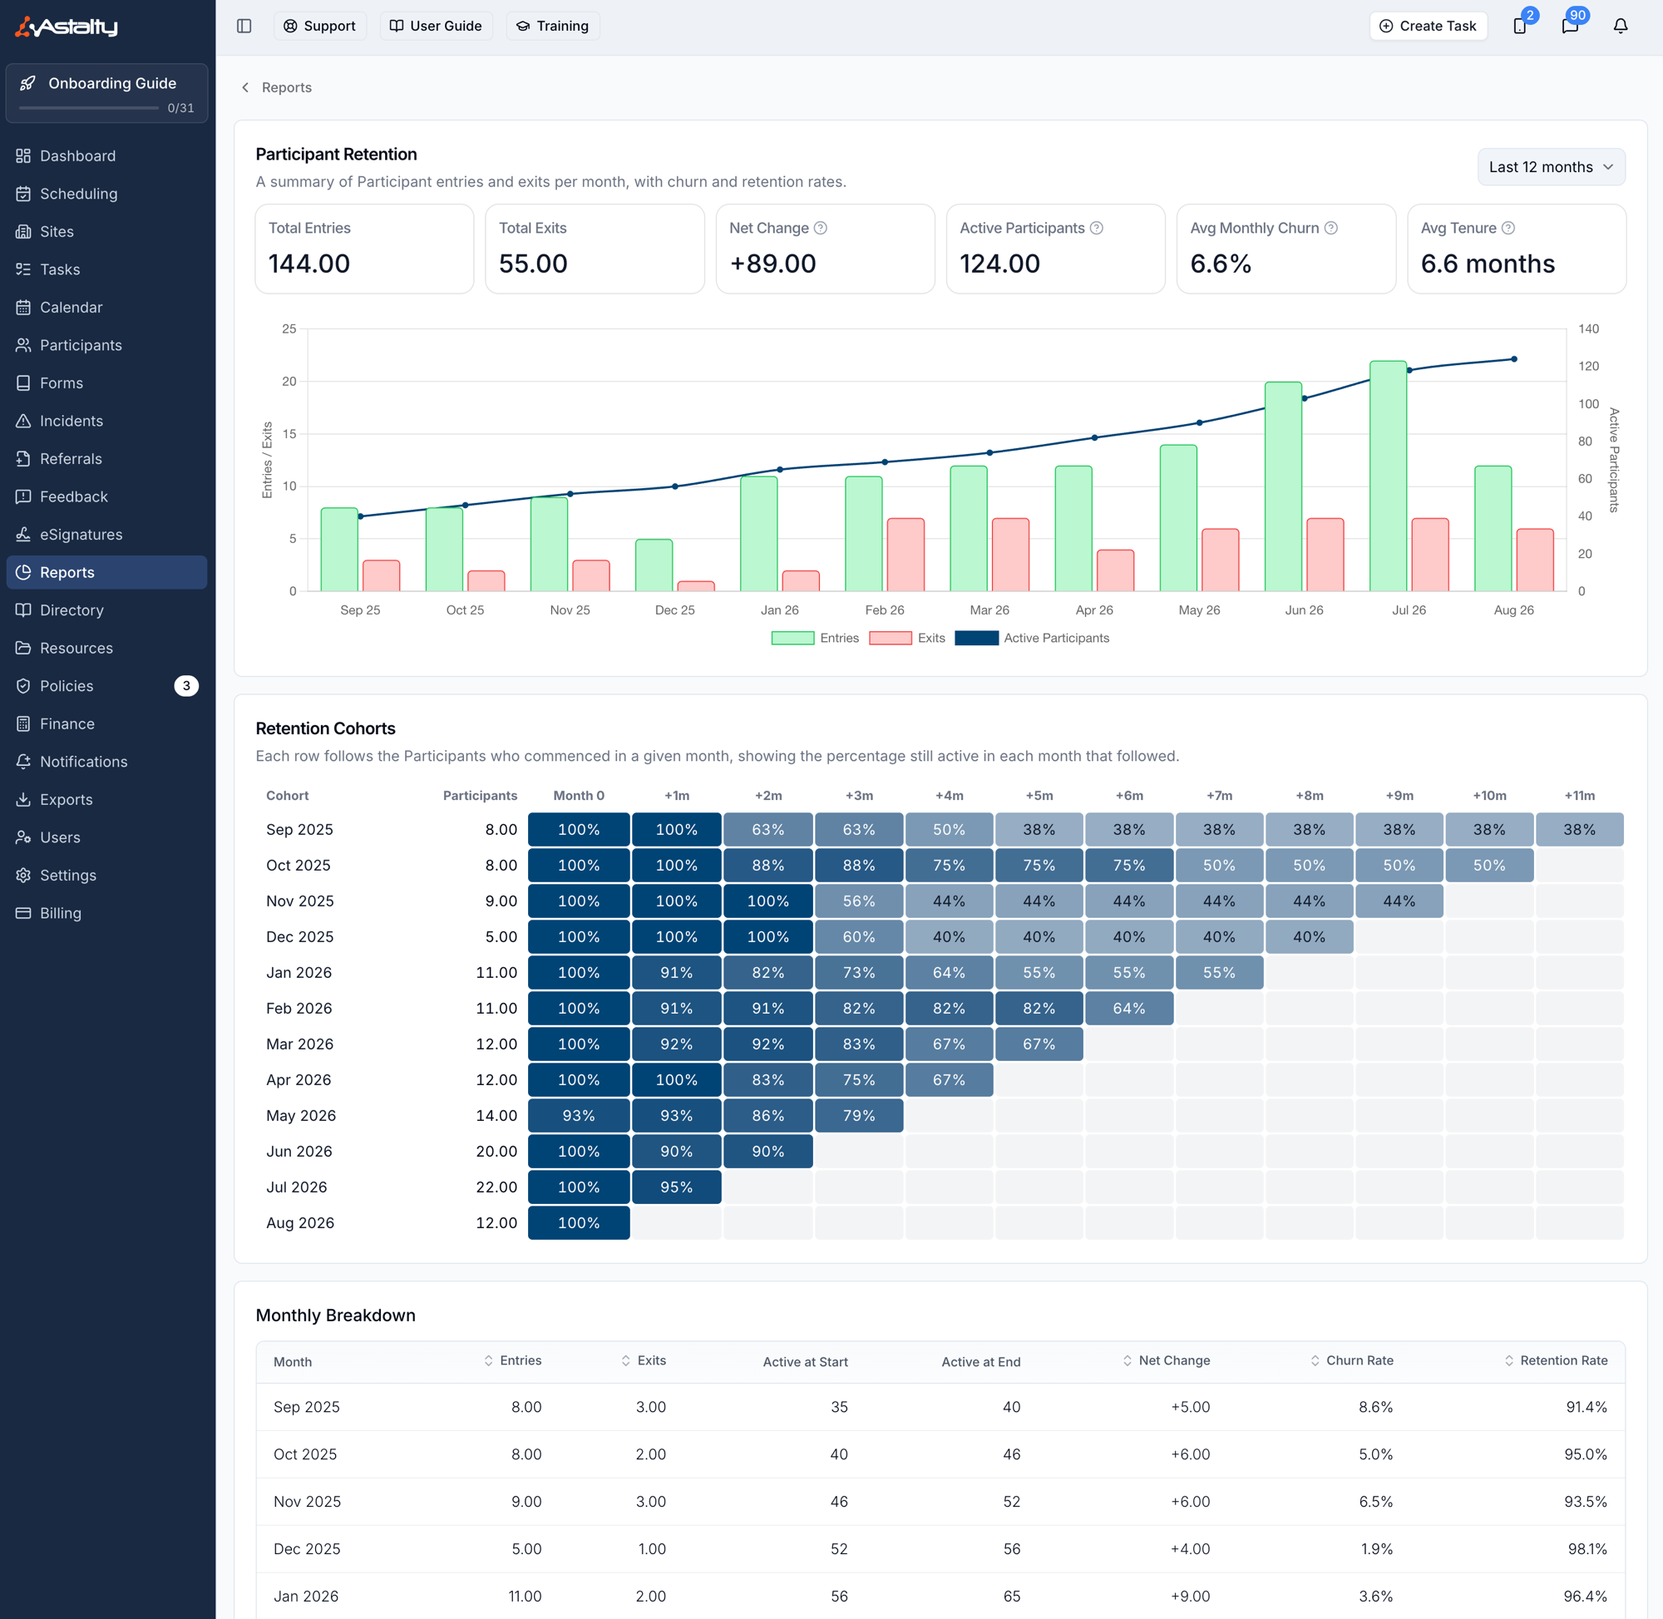The image size is (1663, 1619).
Task: Open the chat messages icon with 90 badge
Action: point(1571,26)
